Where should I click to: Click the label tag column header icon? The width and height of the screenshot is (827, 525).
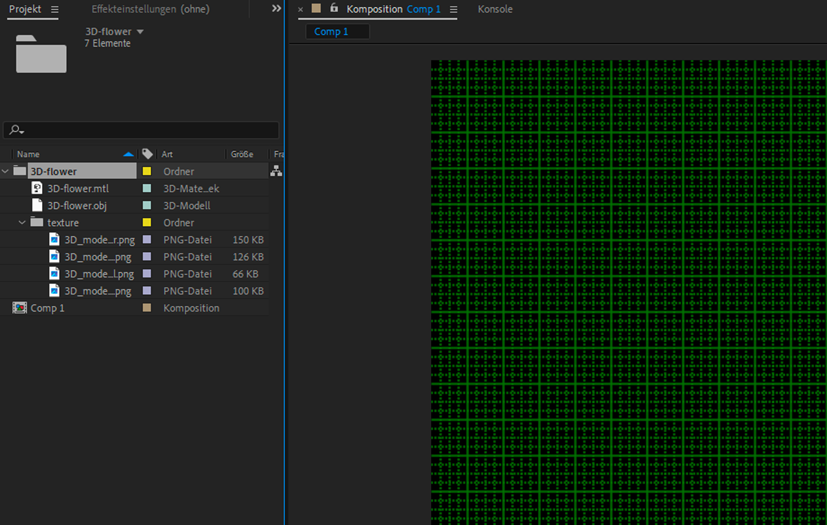[147, 154]
